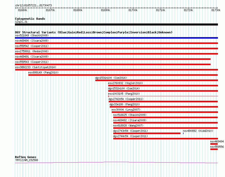Open esv2759911 (Redon2006) variant
The image size is (225, 177).
(32, 51)
